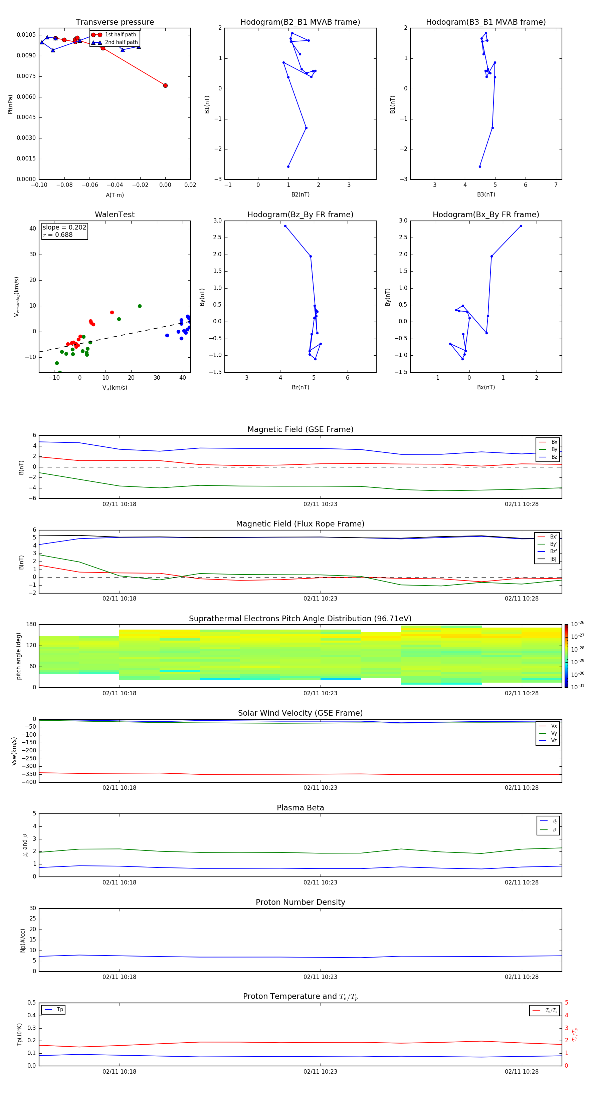Click the plasma beta legend box

pyautogui.click(x=548, y=825)
